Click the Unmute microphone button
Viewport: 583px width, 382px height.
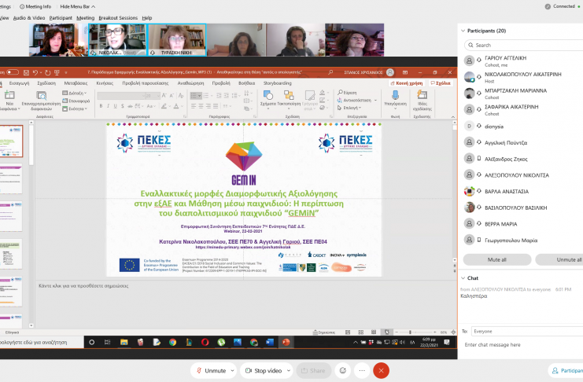(x=210, y=370)
